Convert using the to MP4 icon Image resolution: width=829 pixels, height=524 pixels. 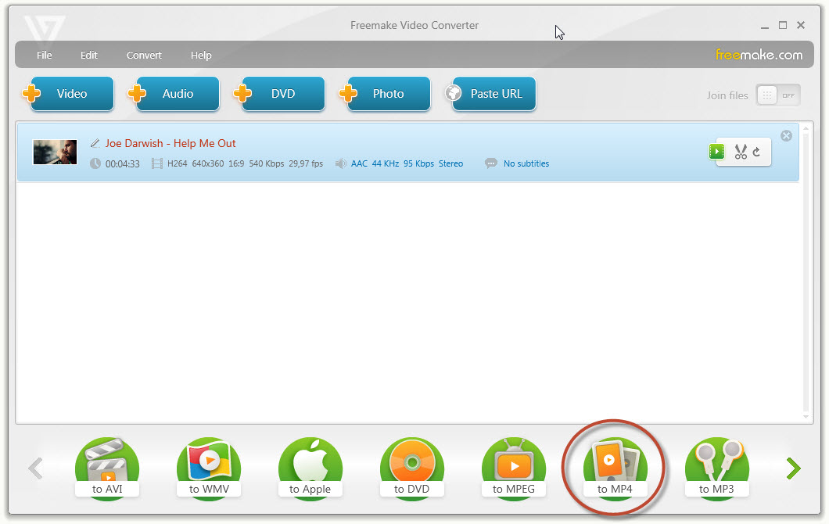pyautogui.click(x=615, y=468)
